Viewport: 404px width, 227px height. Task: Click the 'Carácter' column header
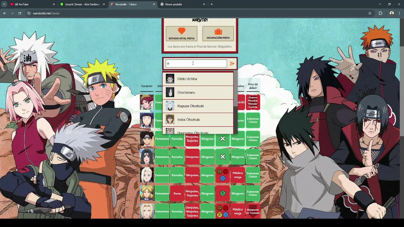(x=147, y=86)
